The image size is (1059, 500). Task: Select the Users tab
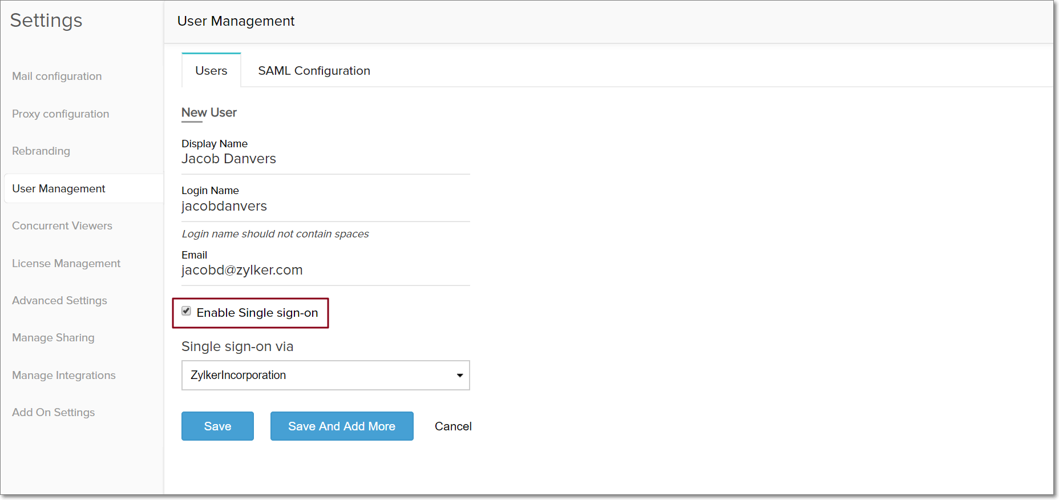[x=211, y=71]
